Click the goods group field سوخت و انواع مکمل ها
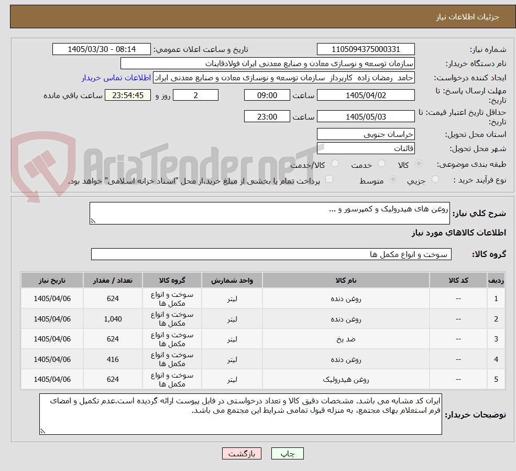516x471 pixels. click(x=271, y=254)
